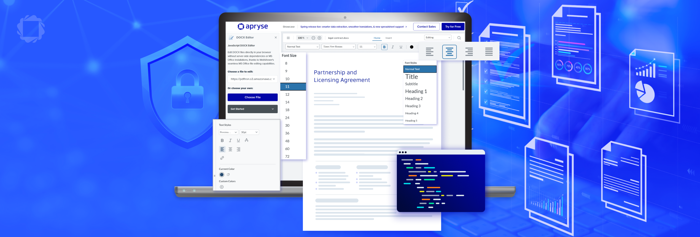Open the Times New Roman font dropdown

[x=338, y=47]
